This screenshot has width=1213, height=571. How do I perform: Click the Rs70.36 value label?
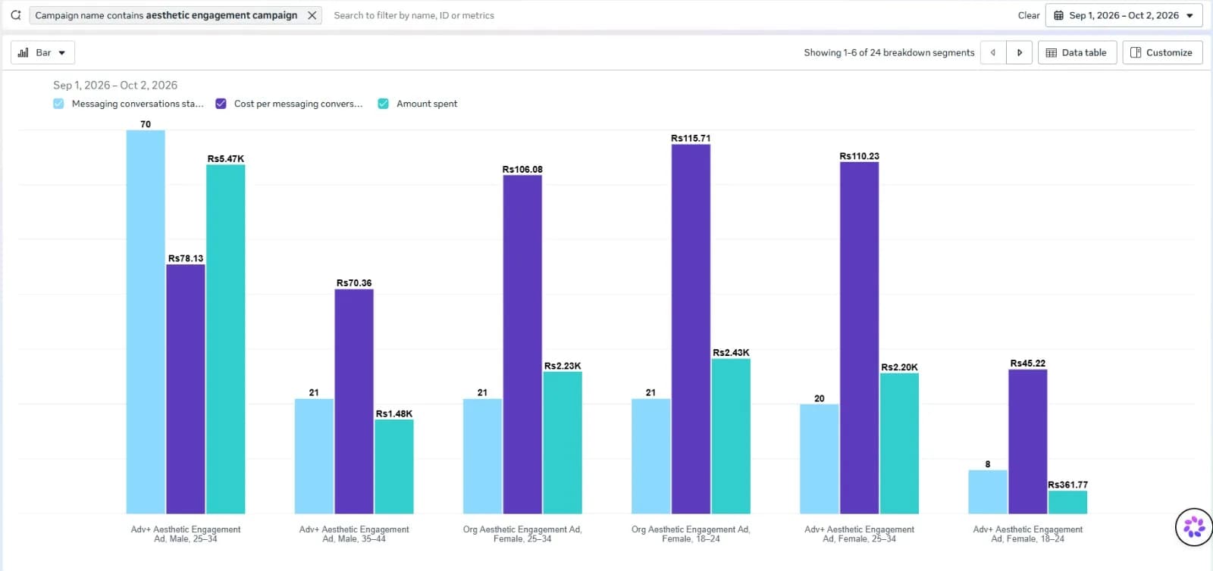354,283
